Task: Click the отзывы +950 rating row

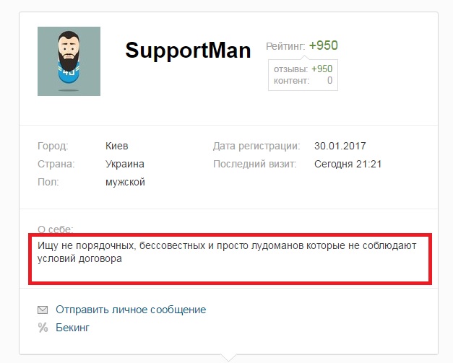Action: [303, 69]
